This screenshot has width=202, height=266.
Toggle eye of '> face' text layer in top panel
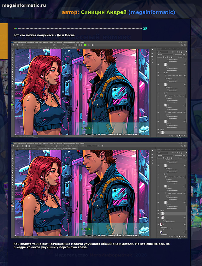(x=158, y=112)
